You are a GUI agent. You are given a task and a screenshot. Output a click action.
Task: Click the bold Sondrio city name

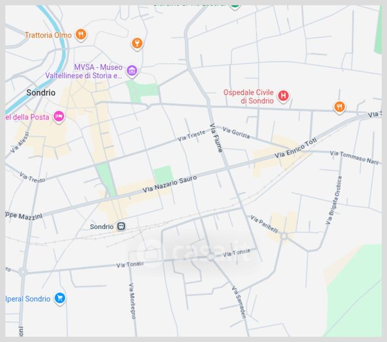point(41,92)
